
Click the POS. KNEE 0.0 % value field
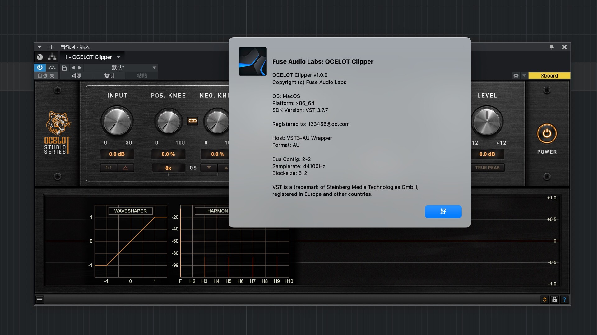(168, 154)
